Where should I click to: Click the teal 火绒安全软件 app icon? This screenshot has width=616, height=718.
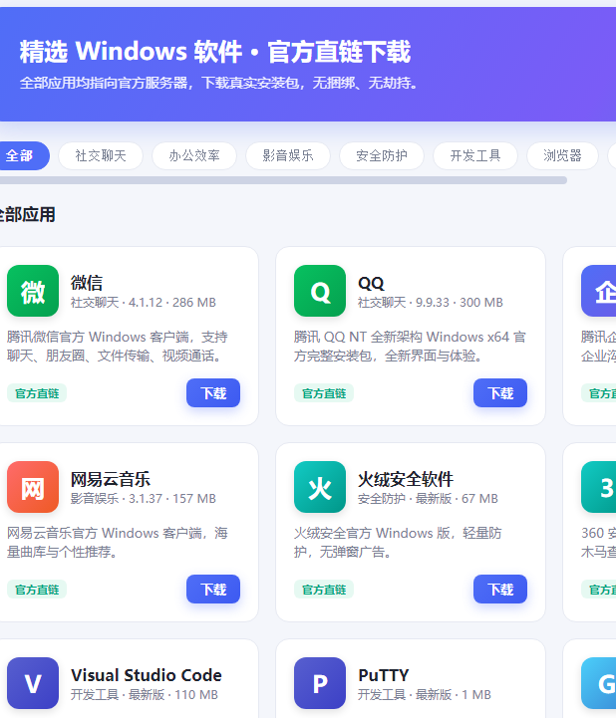pyautogui.click(x=320, y=487)
